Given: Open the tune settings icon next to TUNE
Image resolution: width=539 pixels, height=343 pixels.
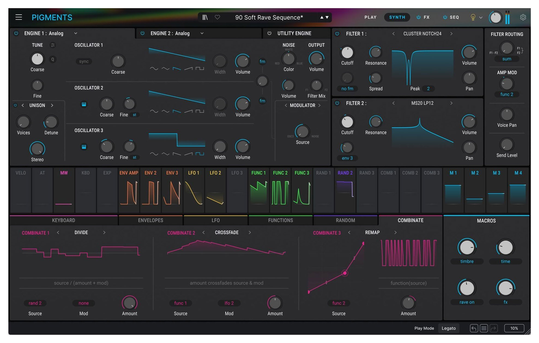Looking at the screenshot, I should coord(53,45).
